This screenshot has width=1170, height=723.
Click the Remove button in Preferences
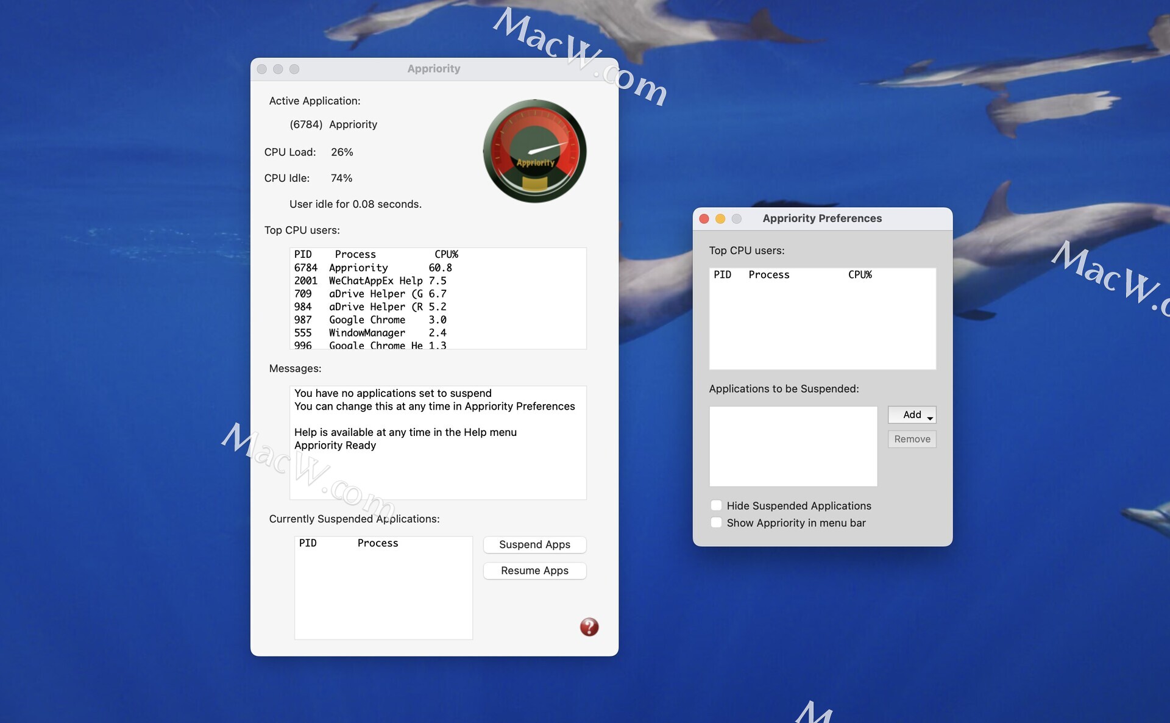[x=912, y=439]
